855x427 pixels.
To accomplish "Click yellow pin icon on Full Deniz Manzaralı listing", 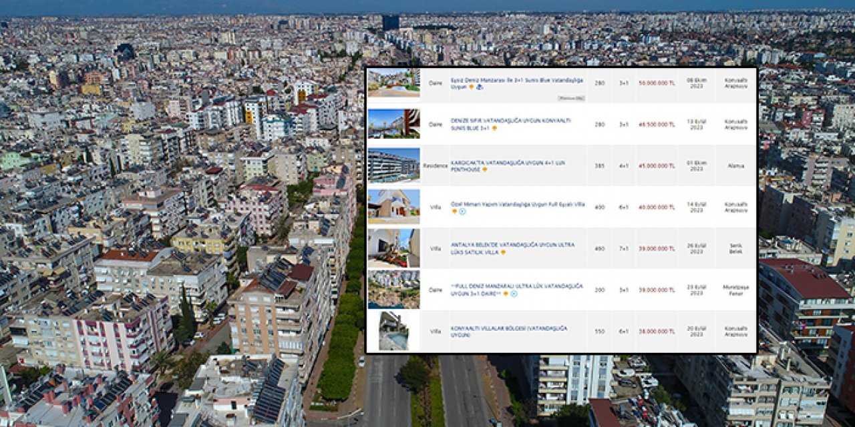I will 506,294.
